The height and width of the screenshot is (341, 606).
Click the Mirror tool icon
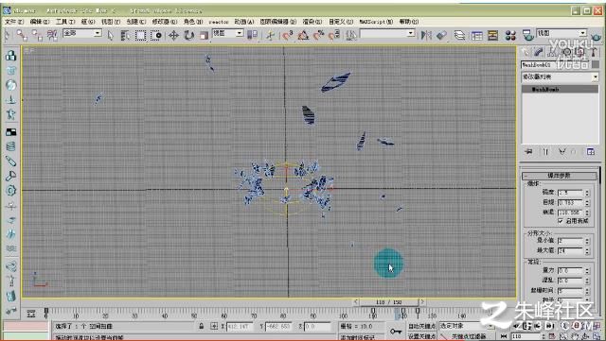coord(426,36)
